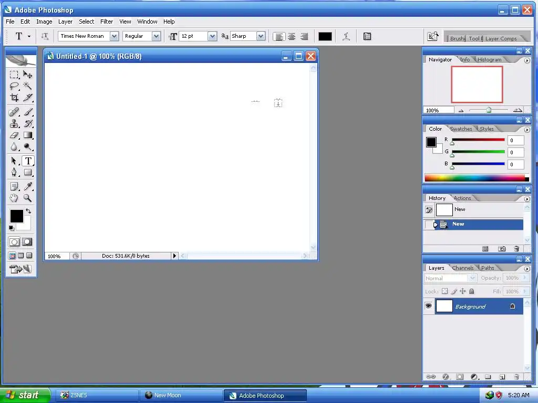This screenshot has width=538, height=403.
Task: Select the Gradient tool
Action: [28, 135]
